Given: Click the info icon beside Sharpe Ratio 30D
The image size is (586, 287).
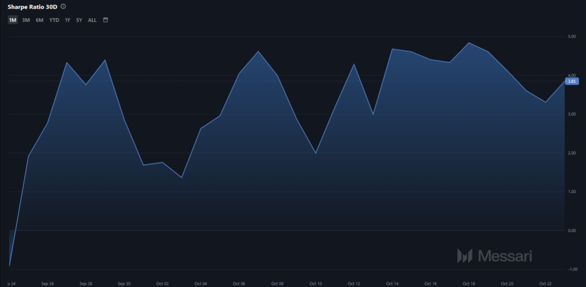Looking at the screenshot, I should point(63,7).
